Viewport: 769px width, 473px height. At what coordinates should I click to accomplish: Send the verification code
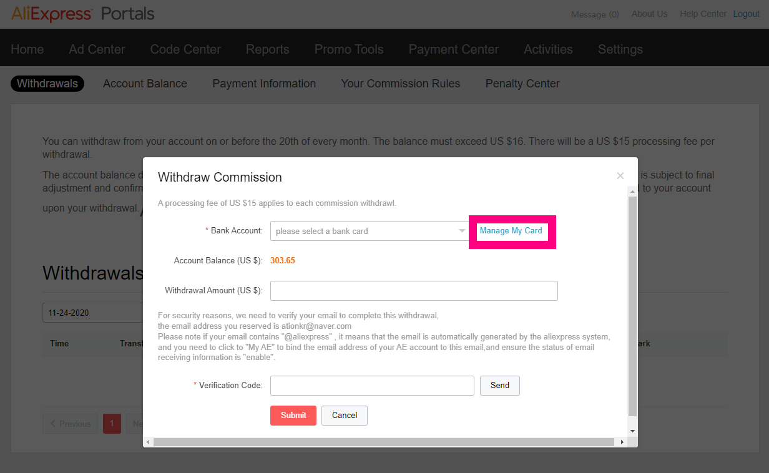tap(500, 386)
